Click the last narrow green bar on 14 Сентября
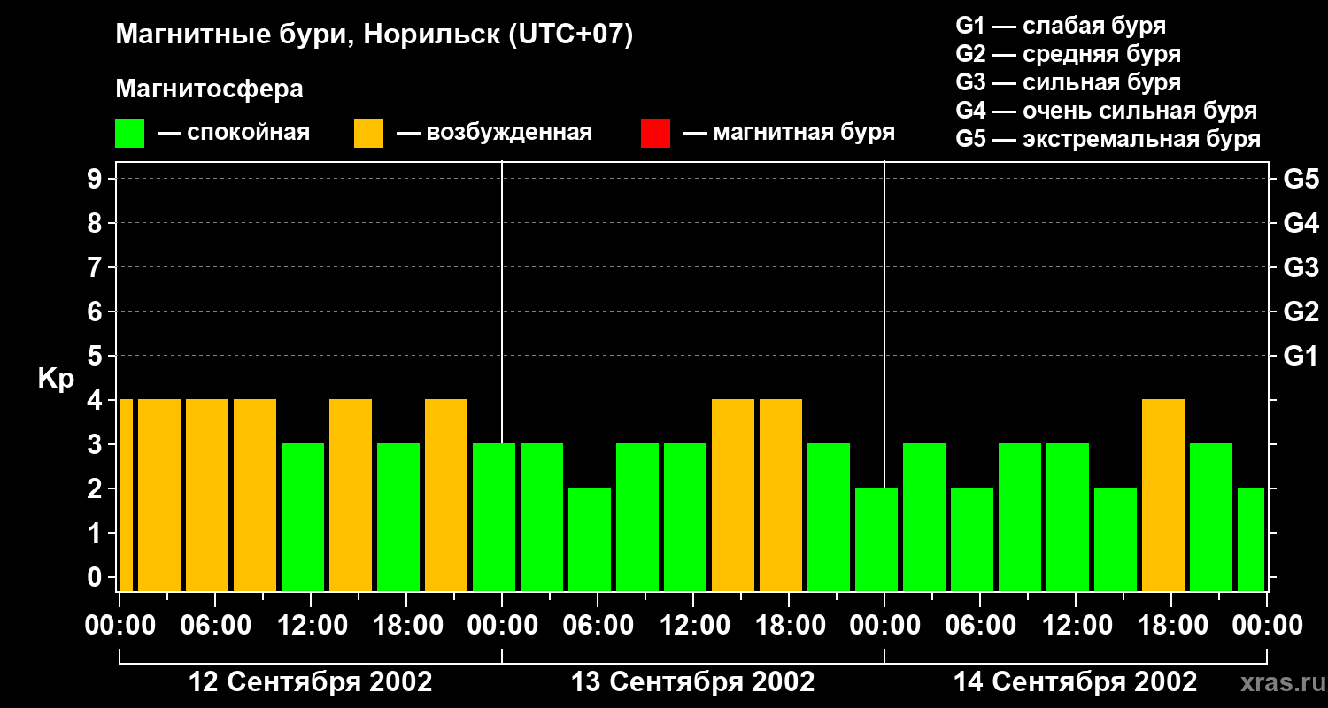This screenshot has width=1328, height=708. tap(1251, 540)
